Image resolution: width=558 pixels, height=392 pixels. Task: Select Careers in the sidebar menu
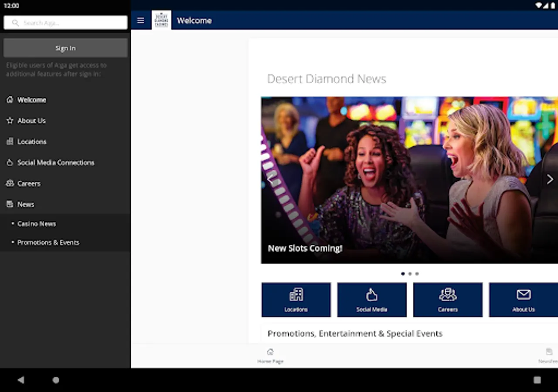tap(29, 183)
